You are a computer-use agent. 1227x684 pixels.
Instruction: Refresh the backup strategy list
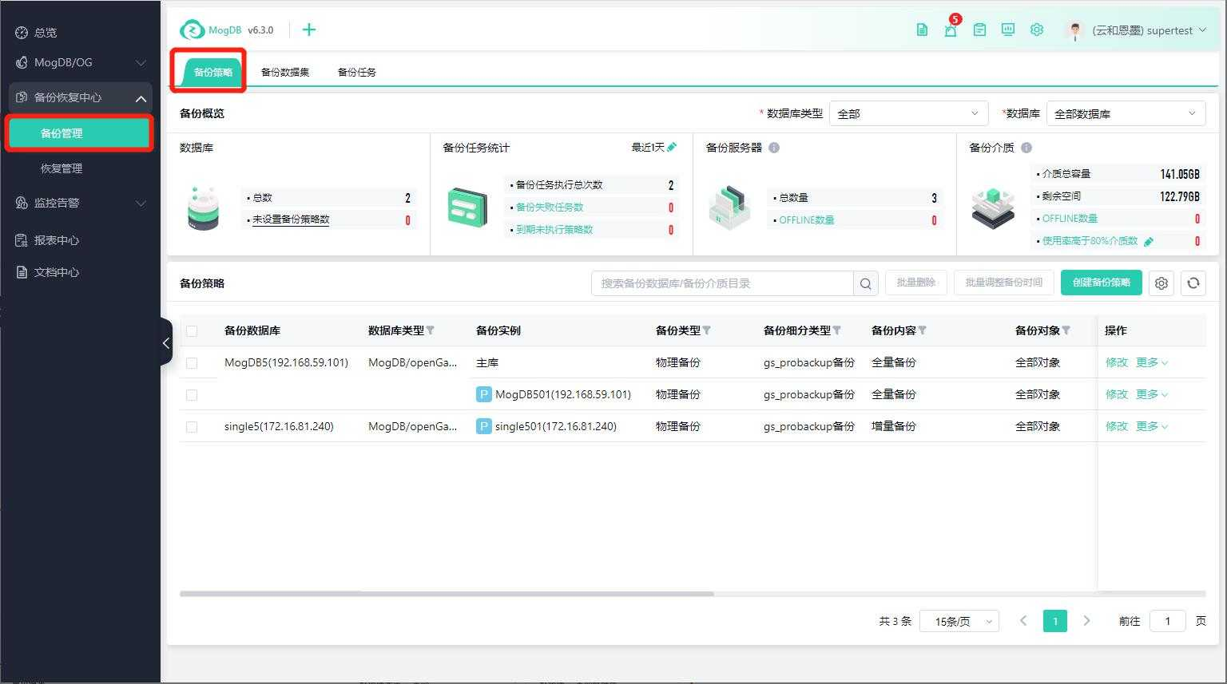(x=1193, y=283)
